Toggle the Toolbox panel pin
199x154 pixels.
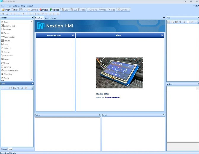click(x=32, y=18)
